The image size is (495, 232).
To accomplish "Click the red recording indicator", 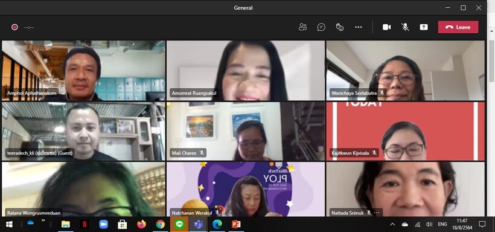I will click(14, 27).
